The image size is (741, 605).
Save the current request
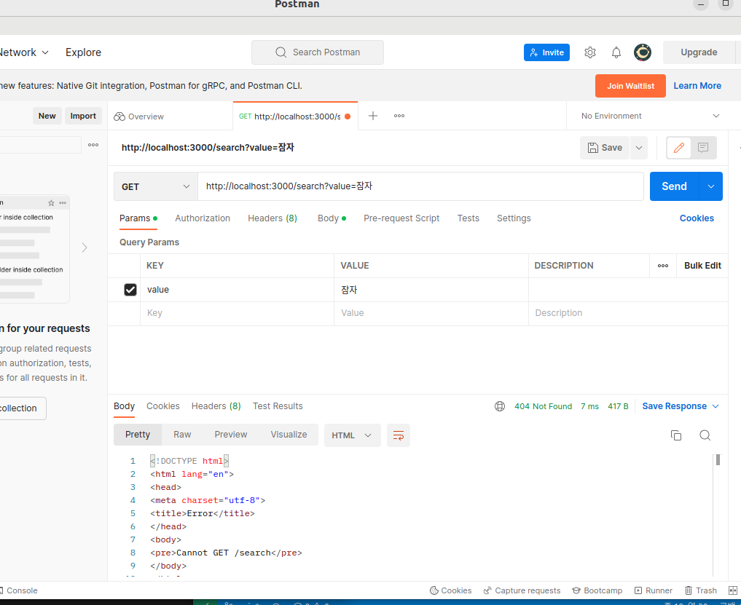coord(605,148)
